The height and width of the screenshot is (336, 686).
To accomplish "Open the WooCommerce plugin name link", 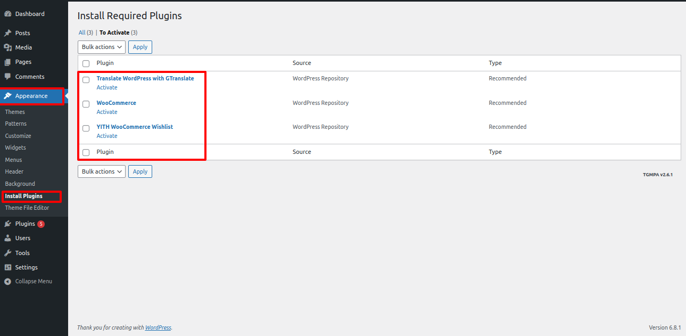I will point(117,103).
